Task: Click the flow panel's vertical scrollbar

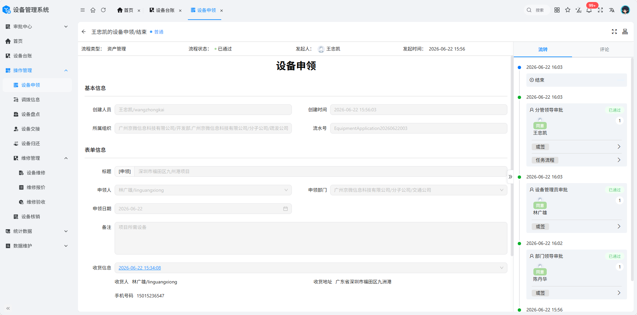Action: point(632,169)
